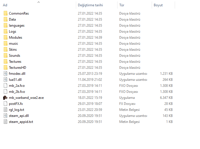The width and height of the screenshot is (200, 149).
Task: Select the languages folder name
Action: (17, 26)
